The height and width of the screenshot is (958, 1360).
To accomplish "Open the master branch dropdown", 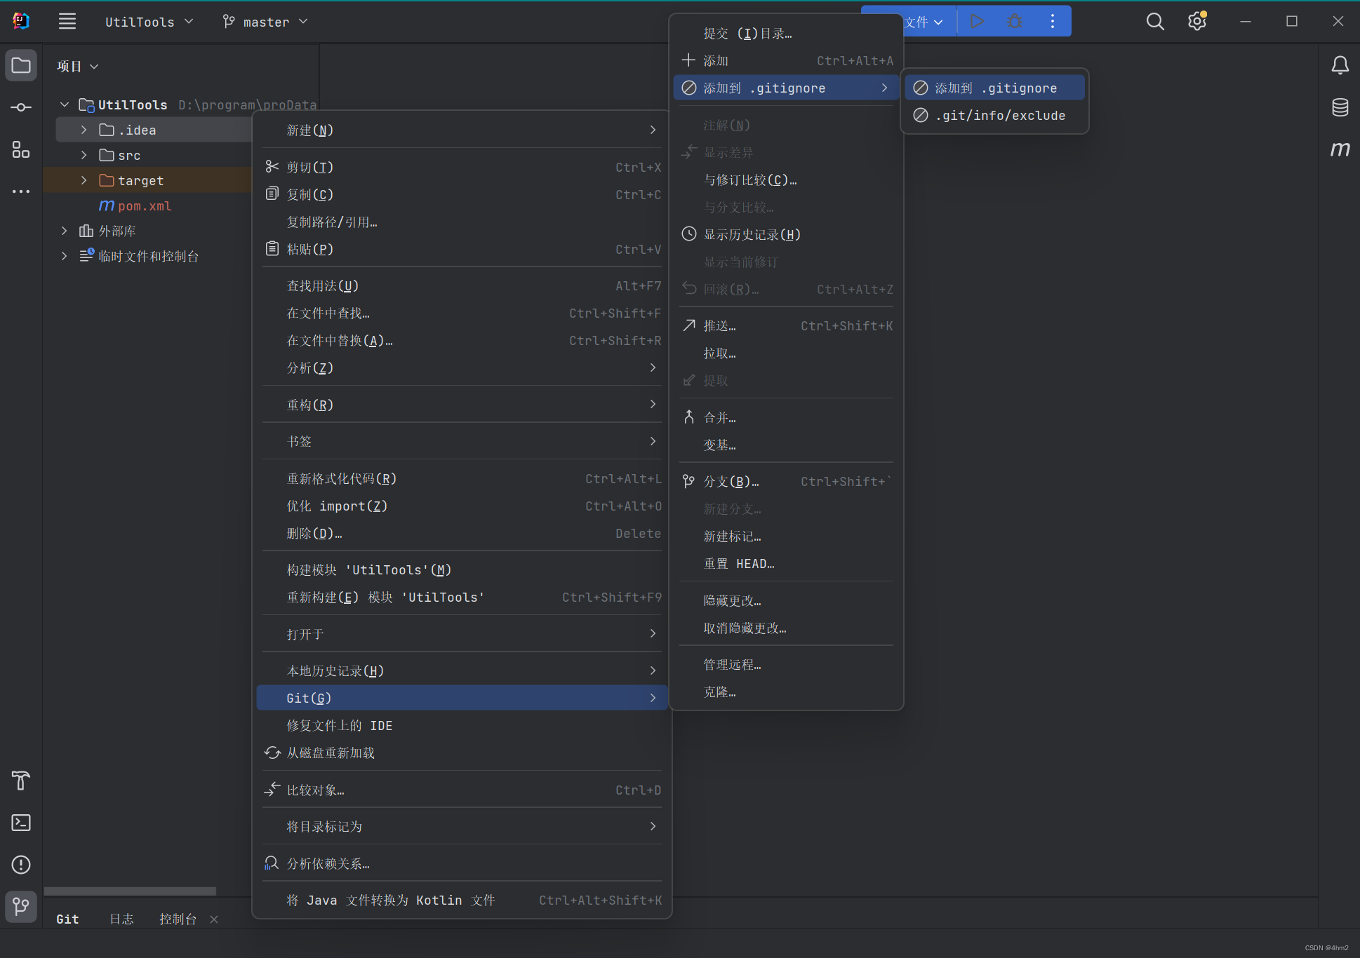I will 265,22.
